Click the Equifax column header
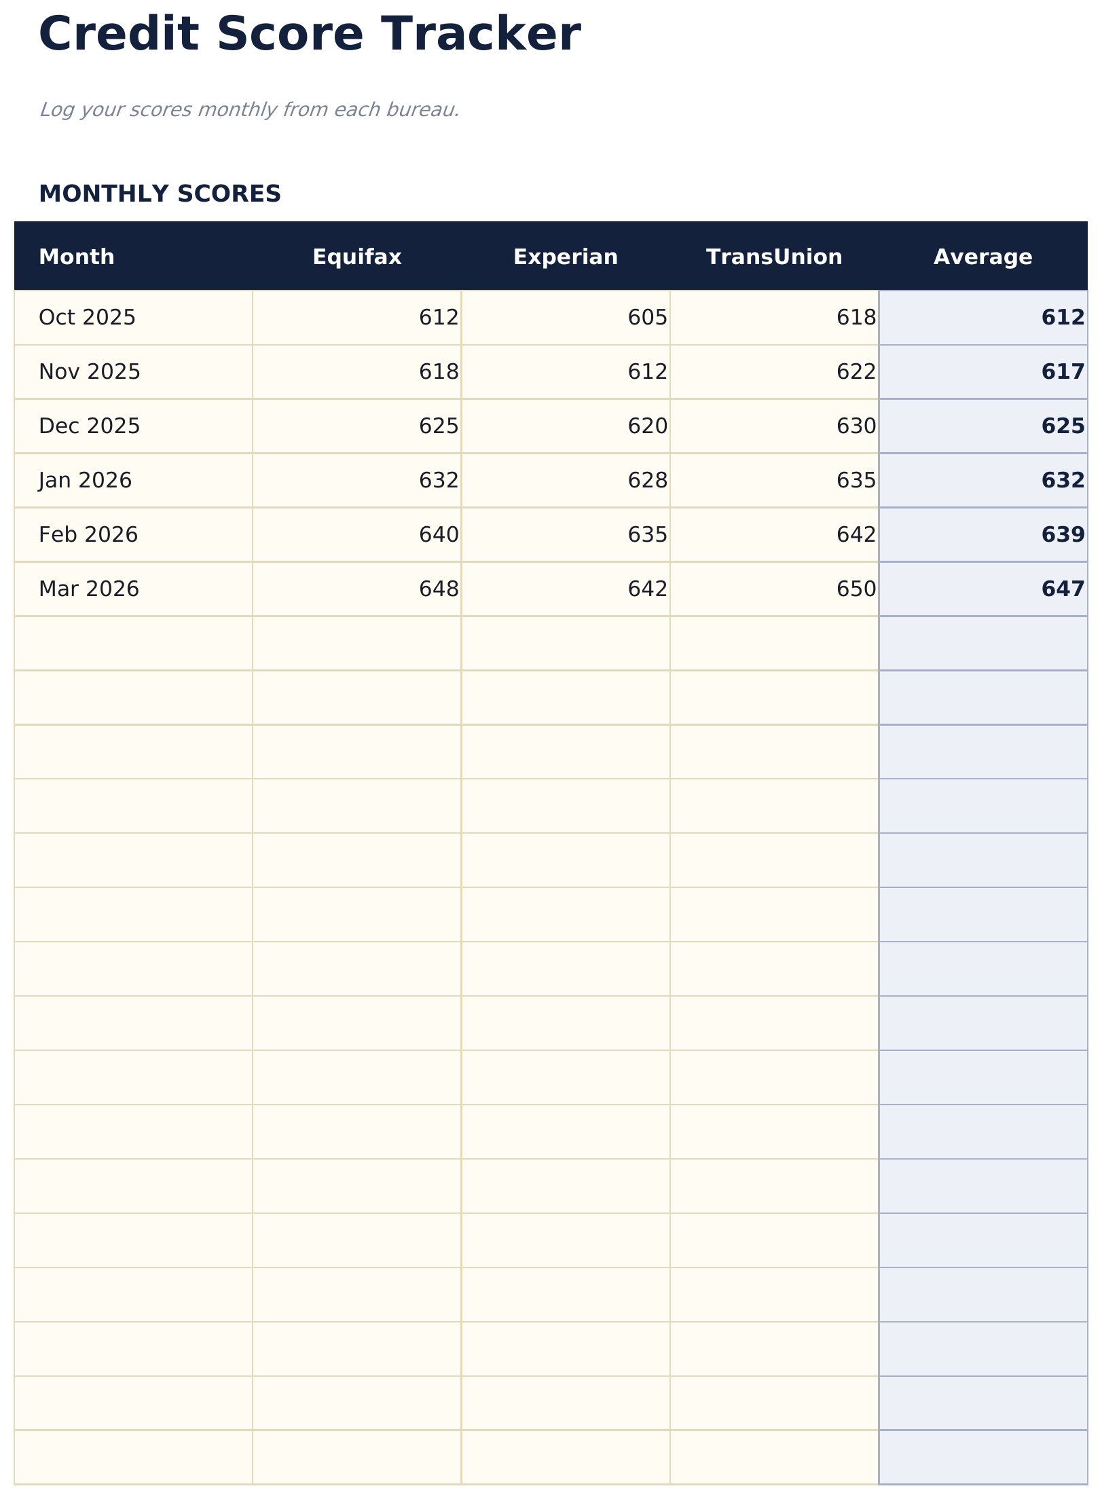 pyautogui.click(x=356, y=257)
